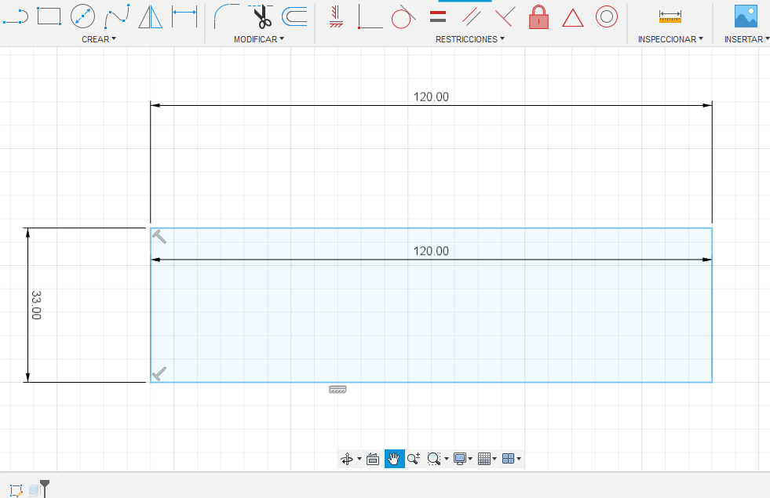Select the Fillet tool in MODIFICAR

pyautogui.click(x=226, y=16)
